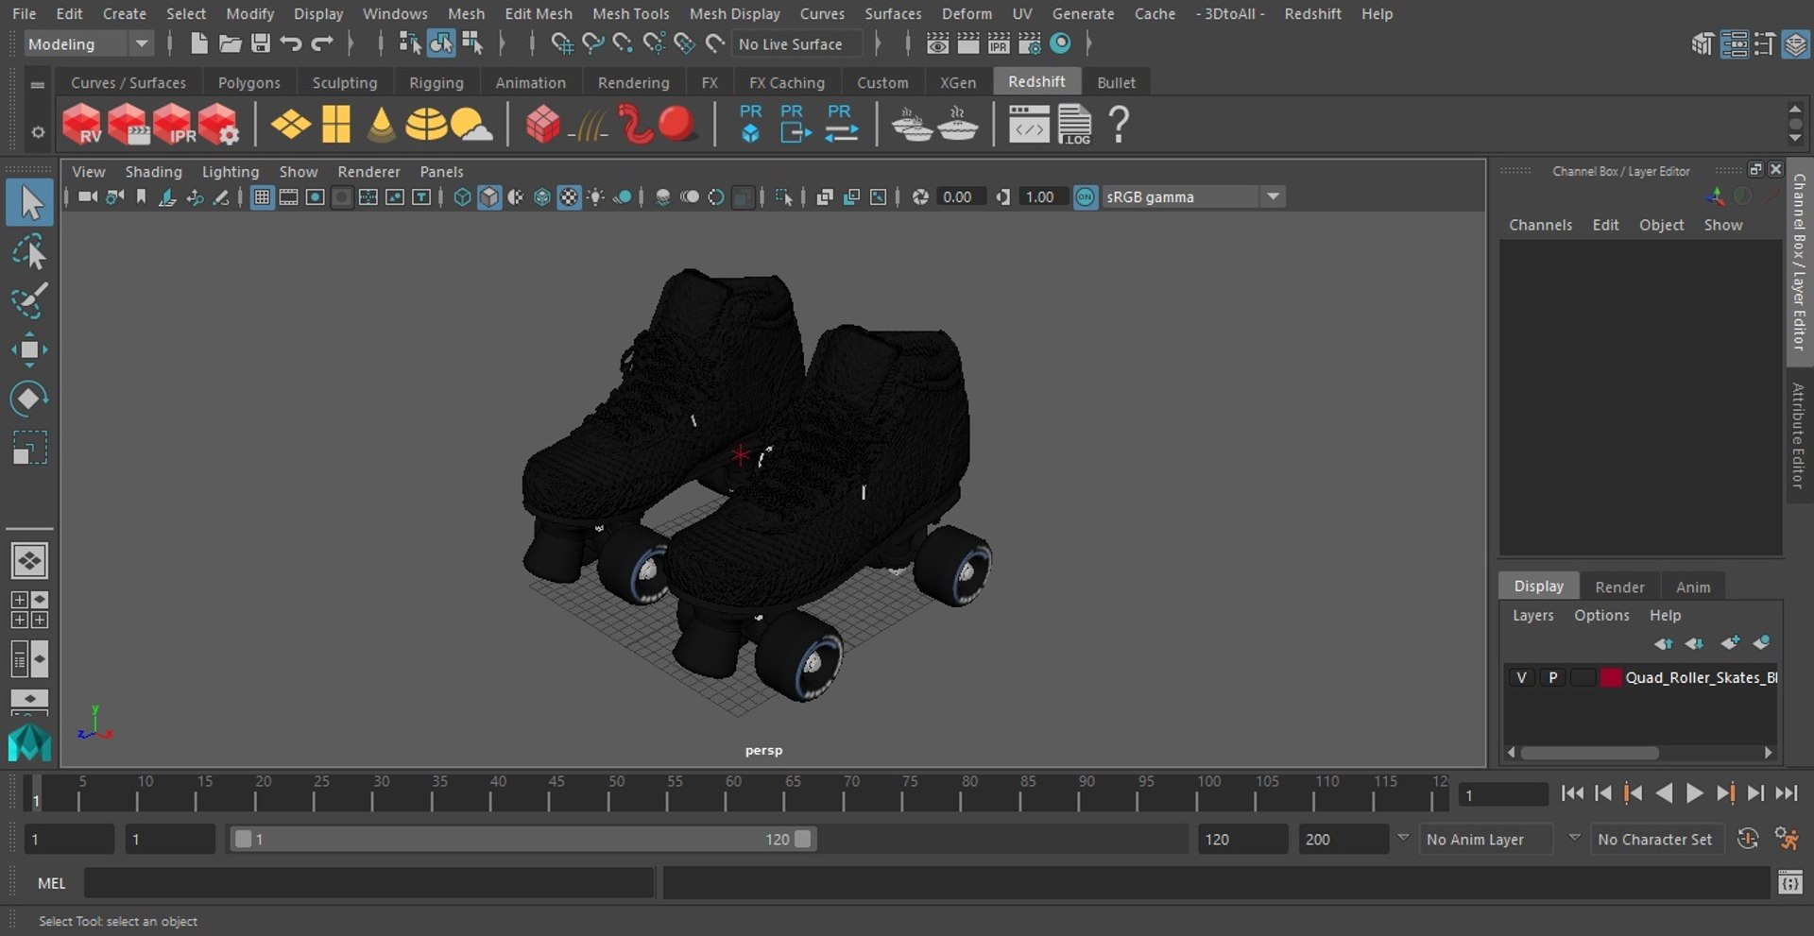Create Redshift sun and sky light
Viewport: 1814px width, 936px height.
pyautogui.click(x=471, y=125)
